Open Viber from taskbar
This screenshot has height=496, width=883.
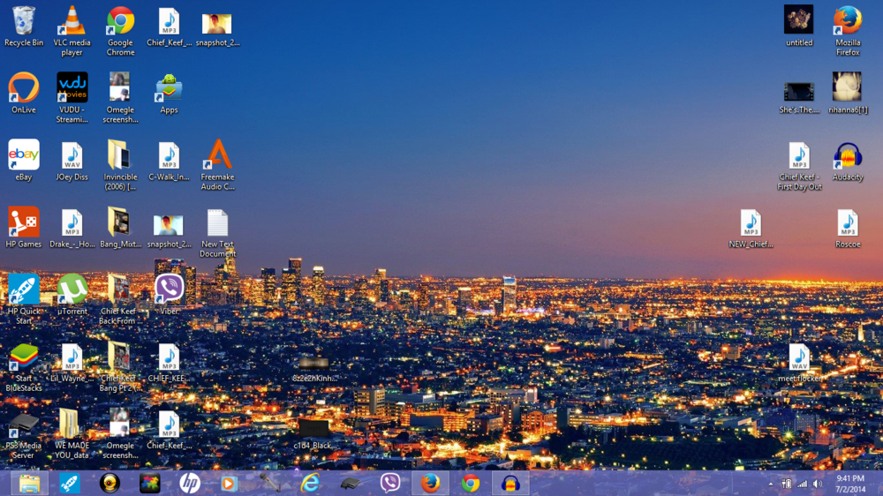389,484
